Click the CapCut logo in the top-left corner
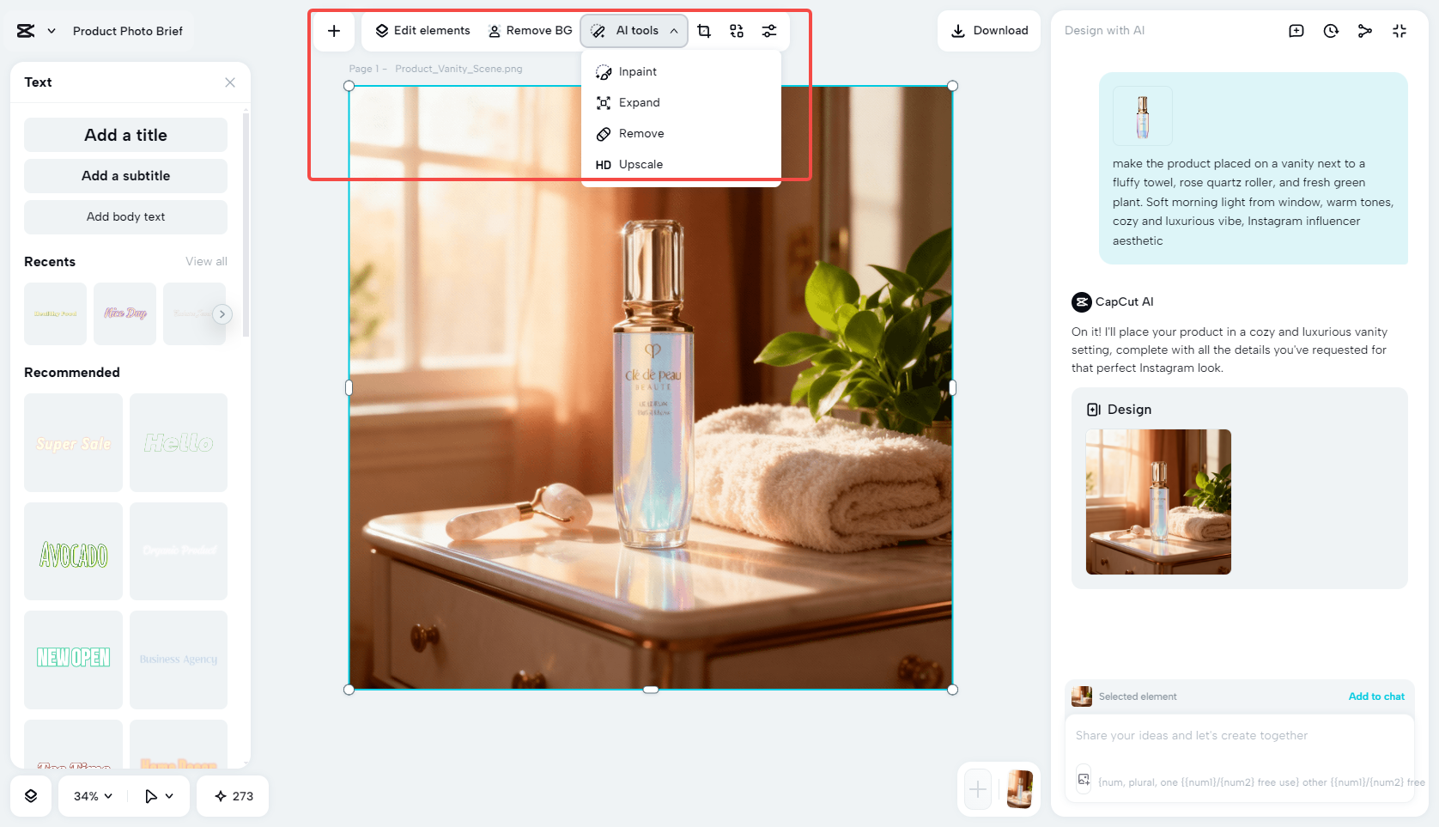 (24, 29)
